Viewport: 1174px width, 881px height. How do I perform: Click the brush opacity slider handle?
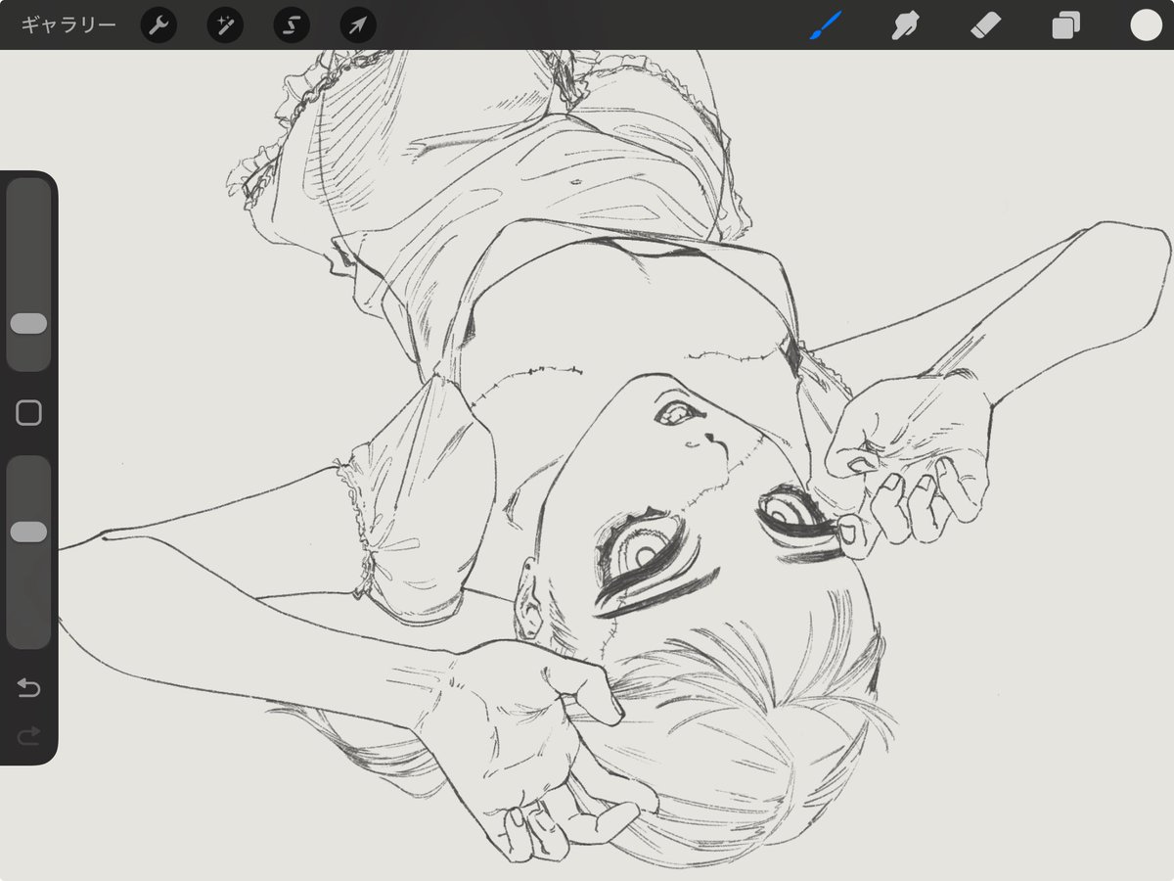pyautogui.click(x=28, y=532)
